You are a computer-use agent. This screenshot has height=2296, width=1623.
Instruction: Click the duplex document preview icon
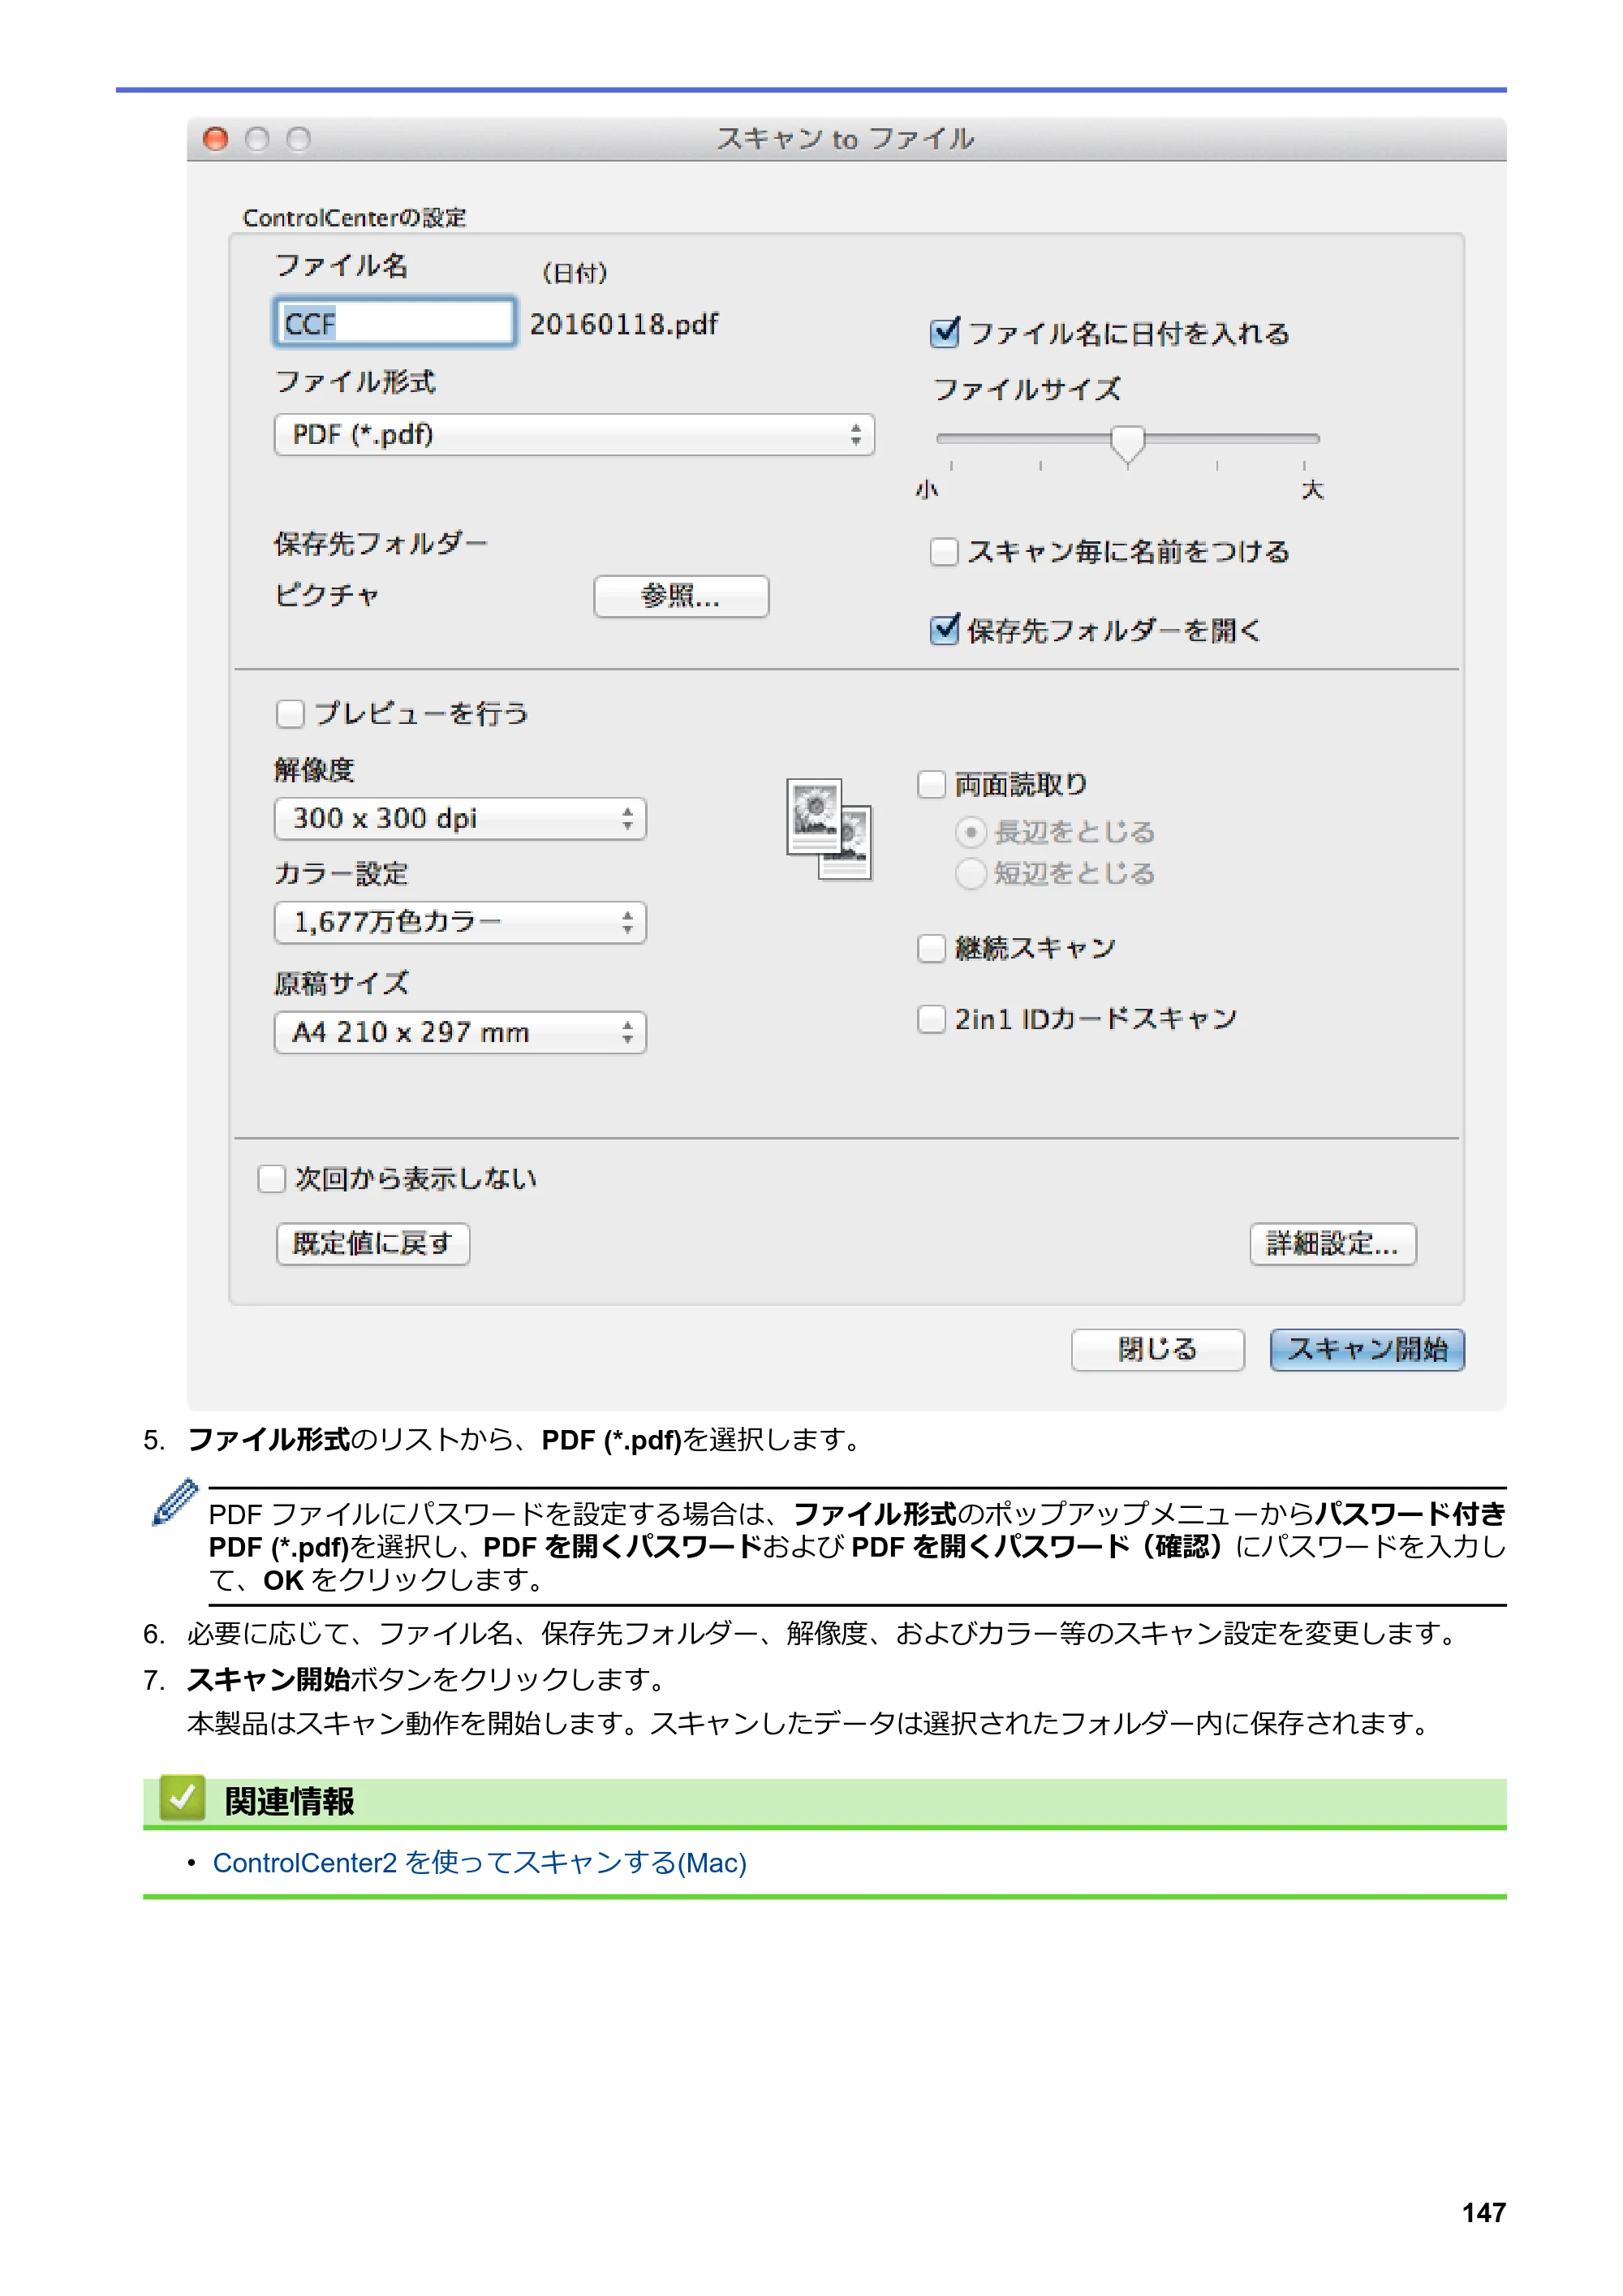(x=829, y=830)
